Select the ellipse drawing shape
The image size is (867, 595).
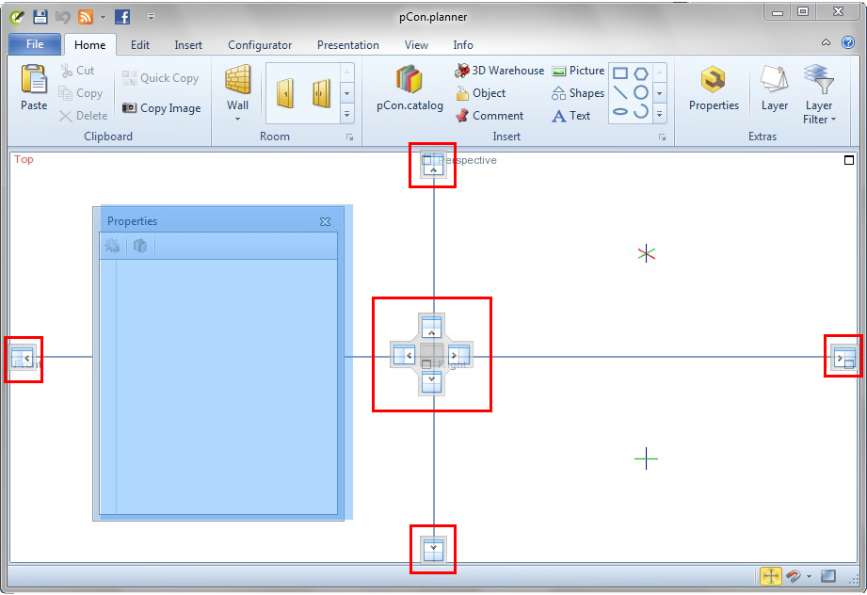pos(620,112)
